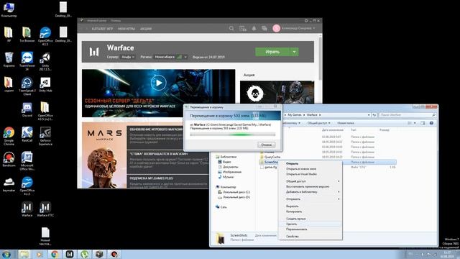
Task: Click the deletion progress bar
Action: click(233, 135)
